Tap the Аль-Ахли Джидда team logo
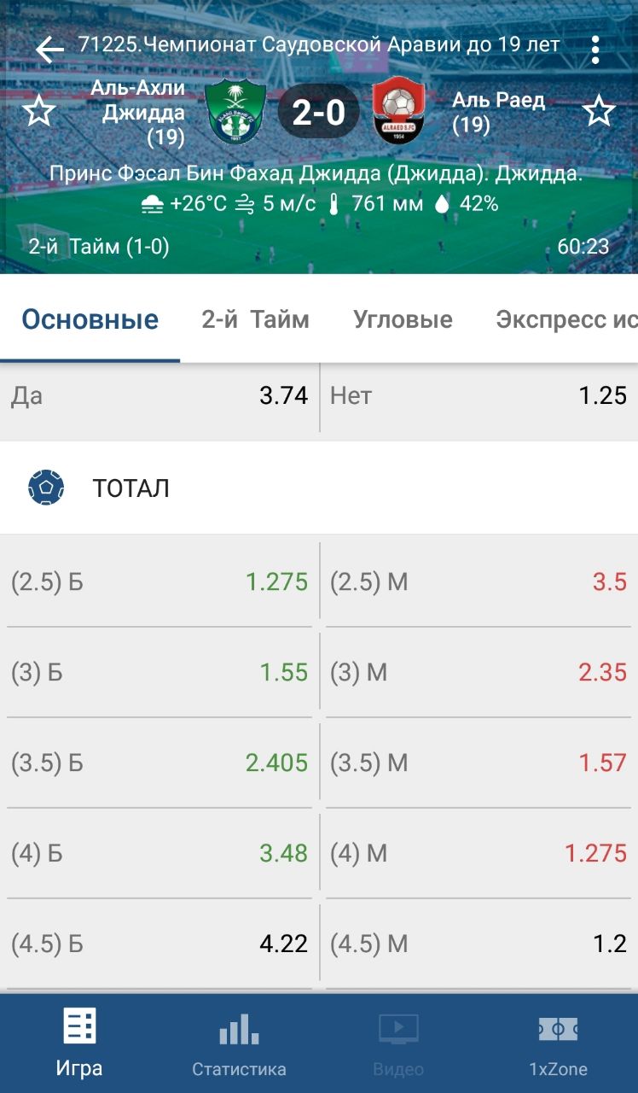 point(235,112)
